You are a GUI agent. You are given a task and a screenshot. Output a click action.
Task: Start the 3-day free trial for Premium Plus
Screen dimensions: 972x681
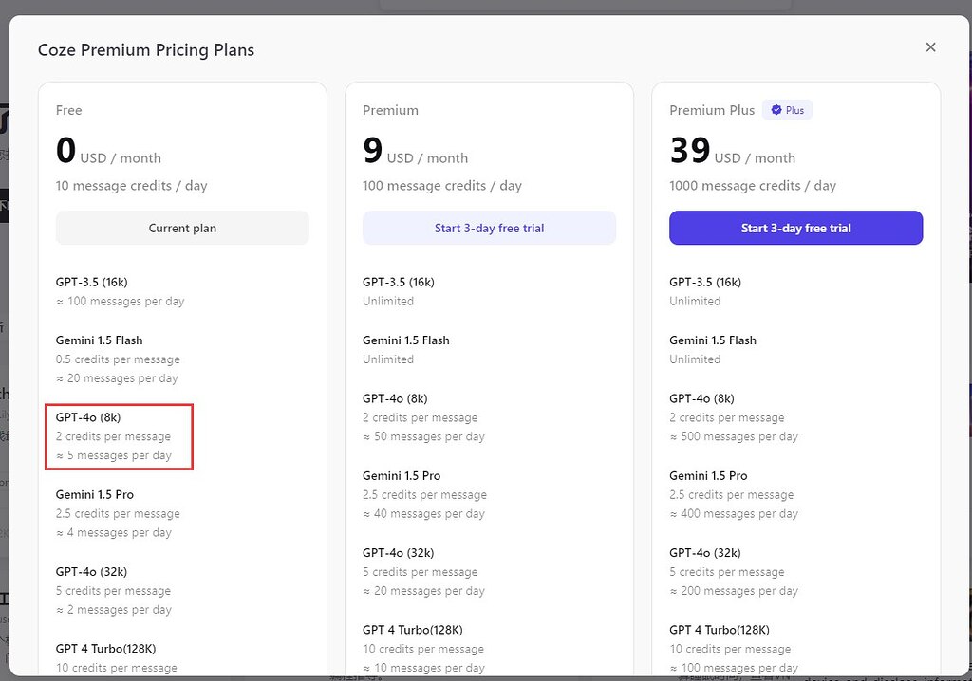tap(796, 228)
